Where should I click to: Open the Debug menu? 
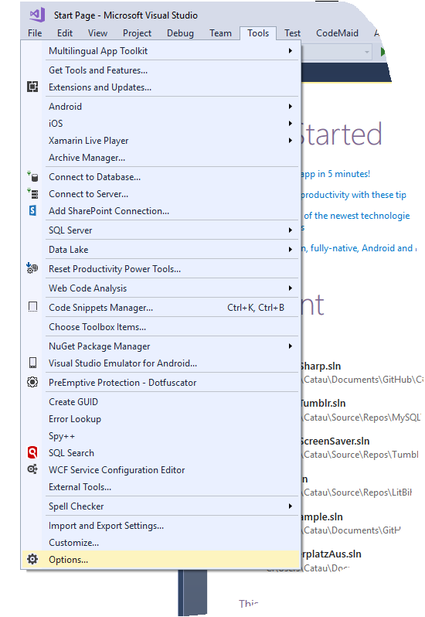tap(180, 33)
